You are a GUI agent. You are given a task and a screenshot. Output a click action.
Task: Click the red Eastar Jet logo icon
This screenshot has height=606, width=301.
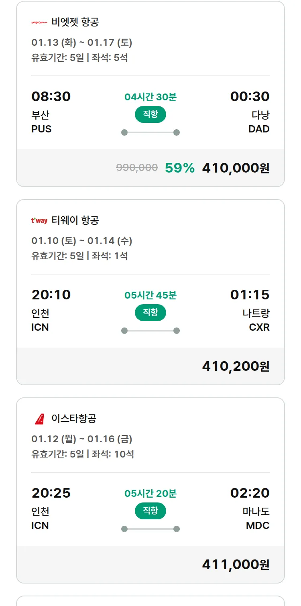click(39, 419)
